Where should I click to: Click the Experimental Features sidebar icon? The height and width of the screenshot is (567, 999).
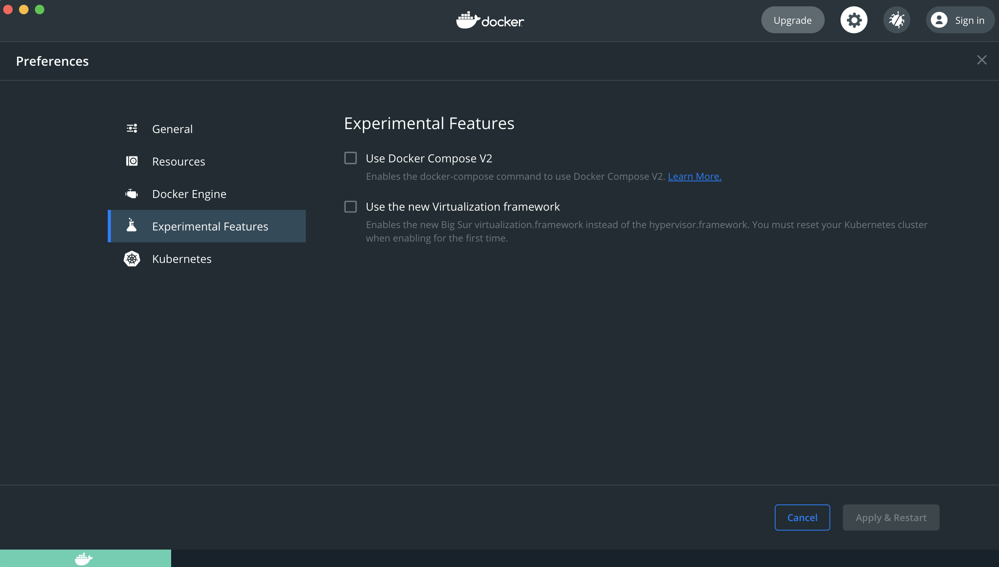coord(132,226)
